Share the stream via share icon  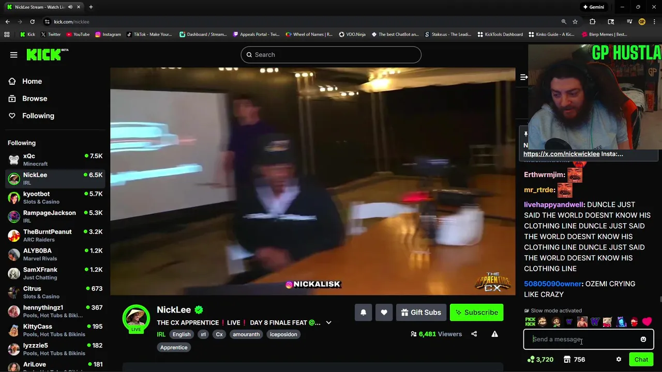point(474,334)
